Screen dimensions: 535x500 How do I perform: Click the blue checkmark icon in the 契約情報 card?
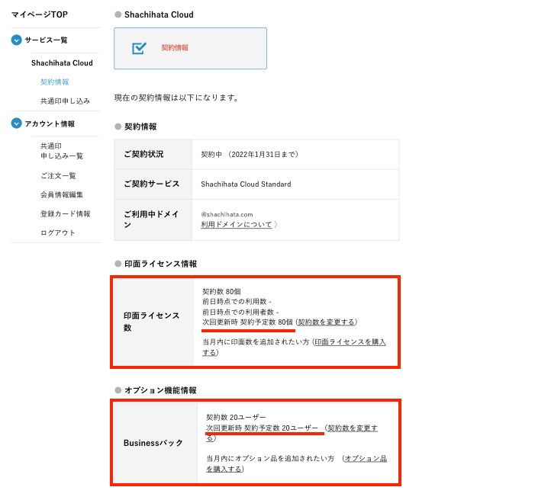click(x=139, y=48)
